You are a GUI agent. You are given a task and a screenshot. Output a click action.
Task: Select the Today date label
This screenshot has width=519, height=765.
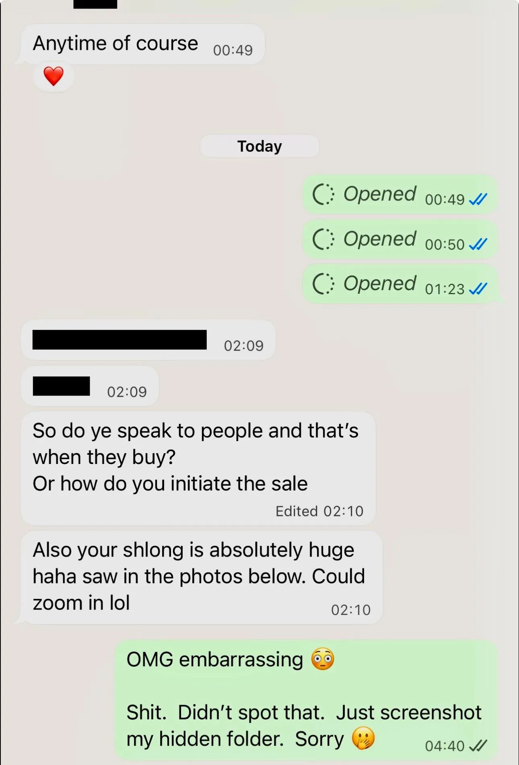click(x=259, y=146)
